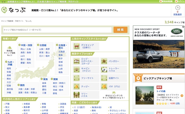Click the ad info icon on Land Rover banner
185x114 pixels.
point(183,27)
